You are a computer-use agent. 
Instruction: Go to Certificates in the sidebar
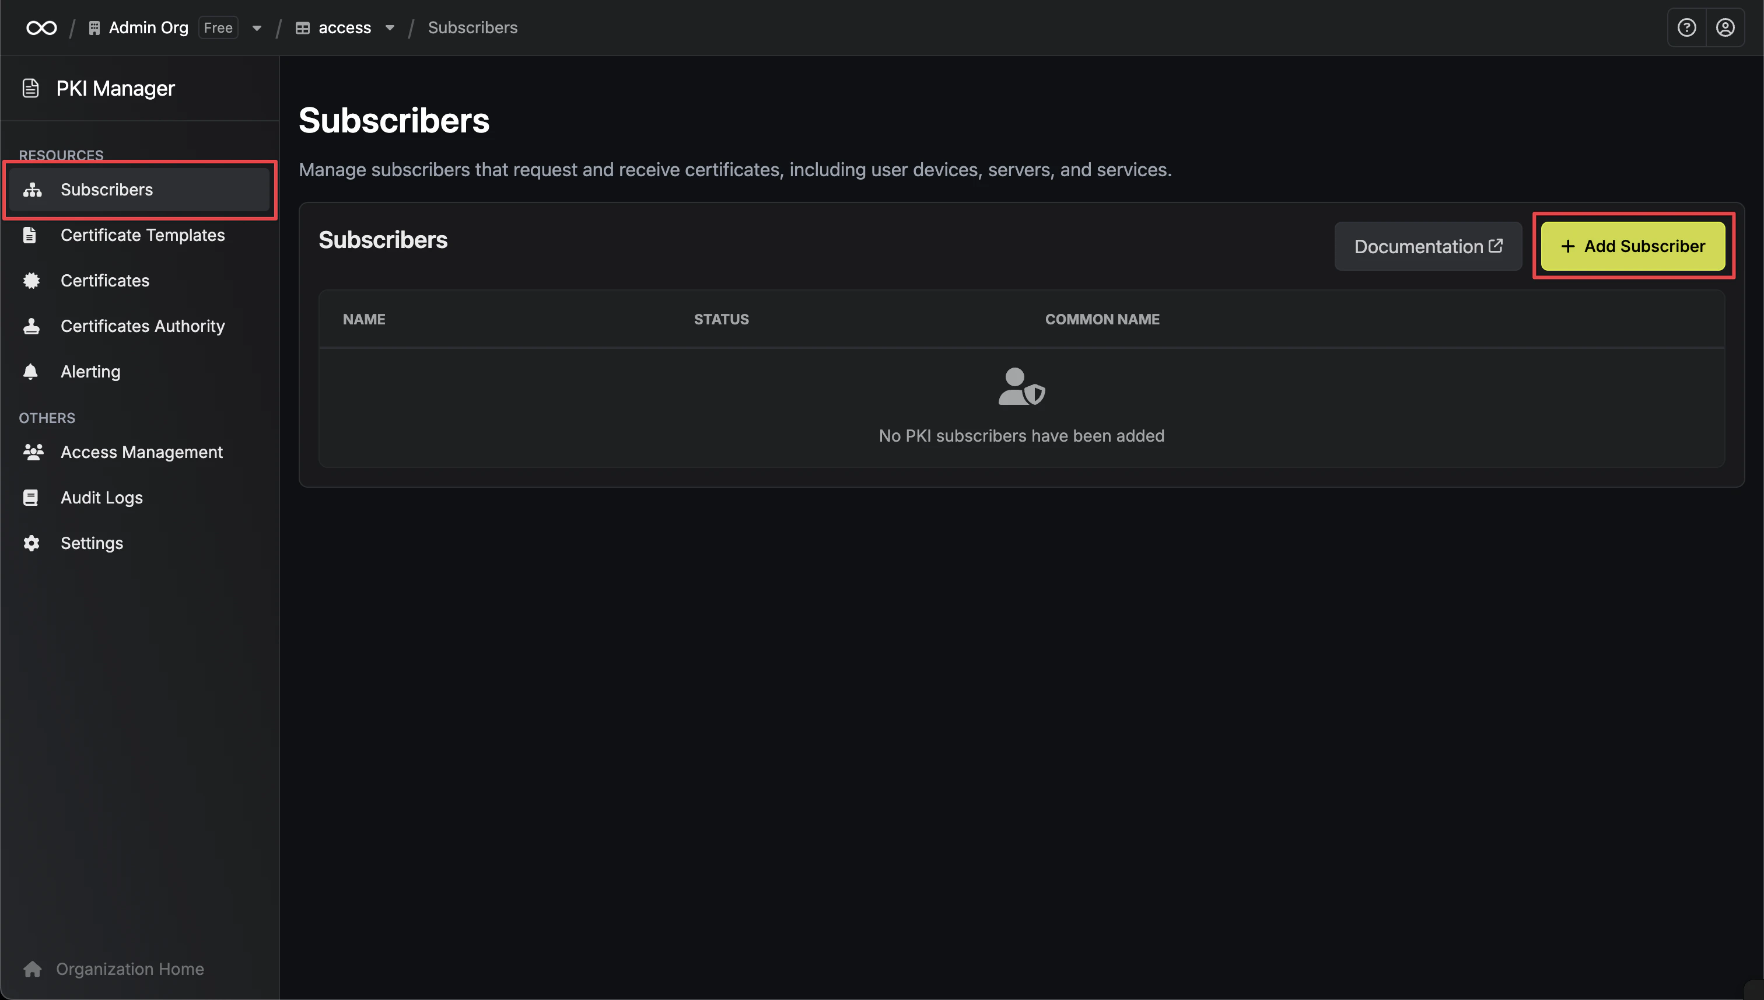coord(139,280)
